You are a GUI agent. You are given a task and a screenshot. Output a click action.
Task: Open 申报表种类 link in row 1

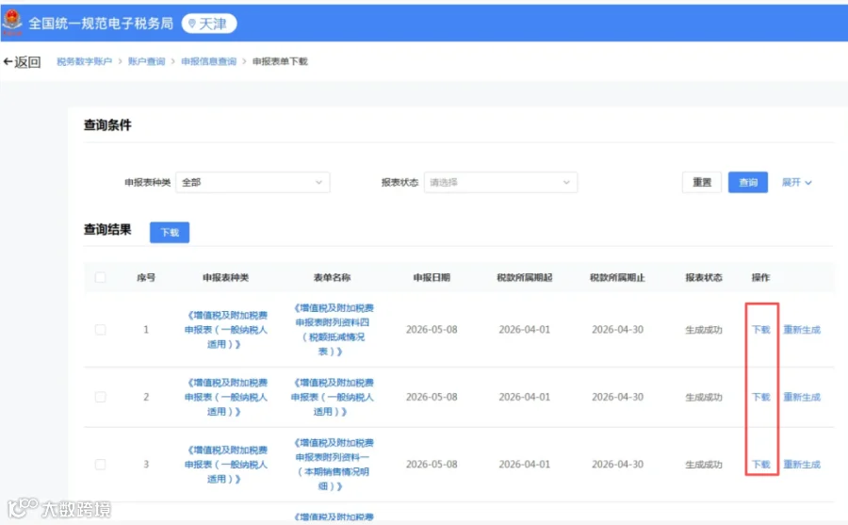(x=225, y=330)
